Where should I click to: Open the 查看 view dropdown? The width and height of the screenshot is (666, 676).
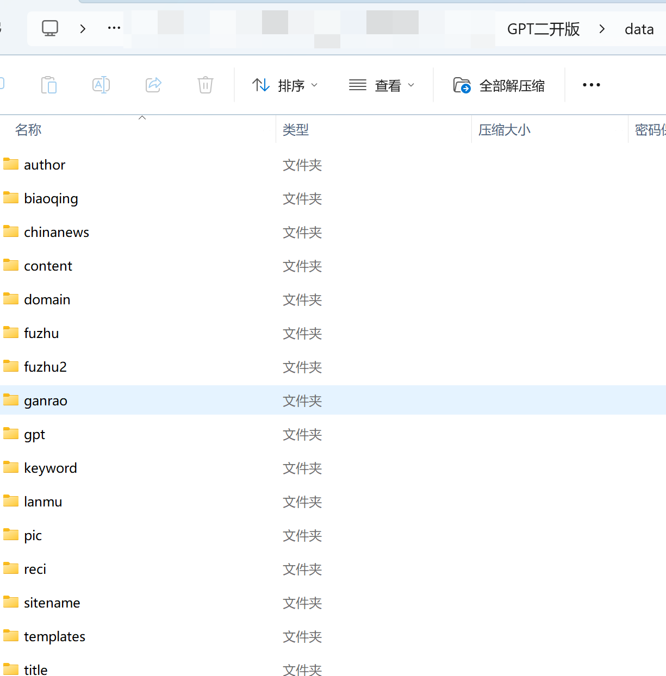click(382, 85)
